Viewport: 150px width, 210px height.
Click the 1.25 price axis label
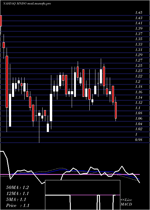click(139, 66)
